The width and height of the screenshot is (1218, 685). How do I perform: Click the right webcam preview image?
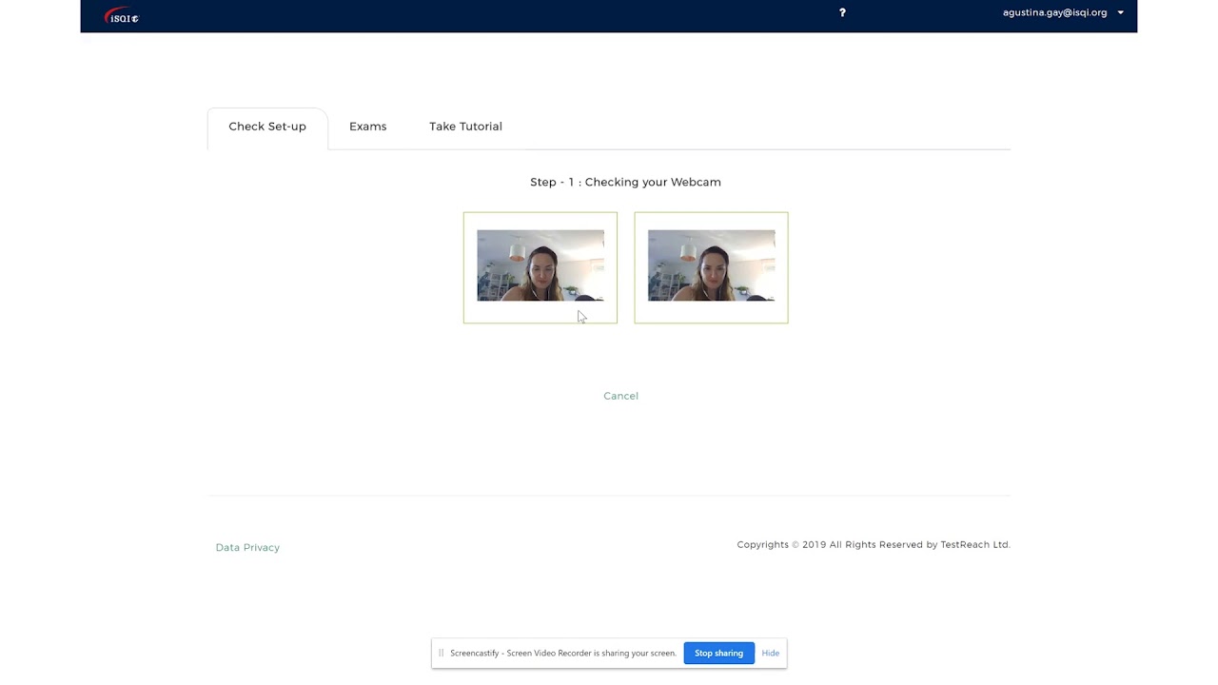(711, 265)
